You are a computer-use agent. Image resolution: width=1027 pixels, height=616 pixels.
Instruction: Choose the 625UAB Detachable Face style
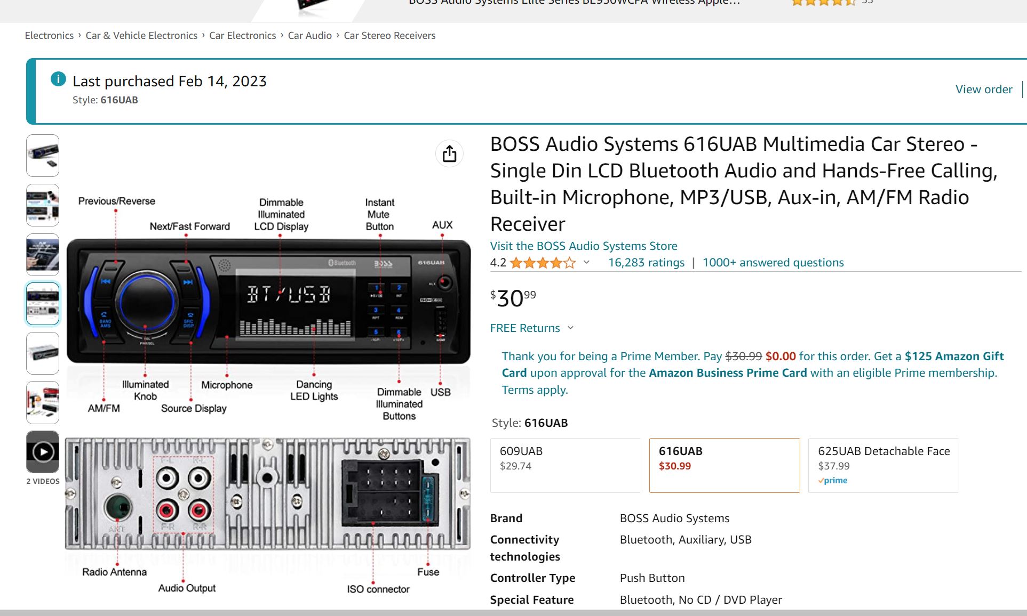pyautogui.click(x=883, y=465)
